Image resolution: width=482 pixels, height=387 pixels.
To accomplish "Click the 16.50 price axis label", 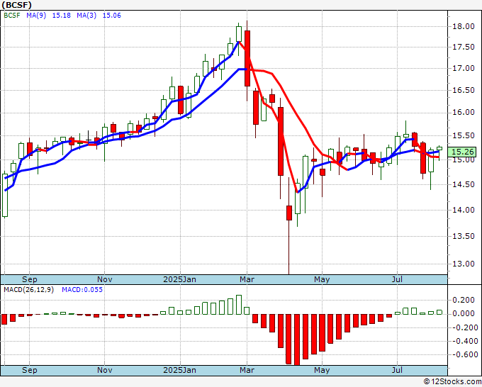I will coord(464,91).
